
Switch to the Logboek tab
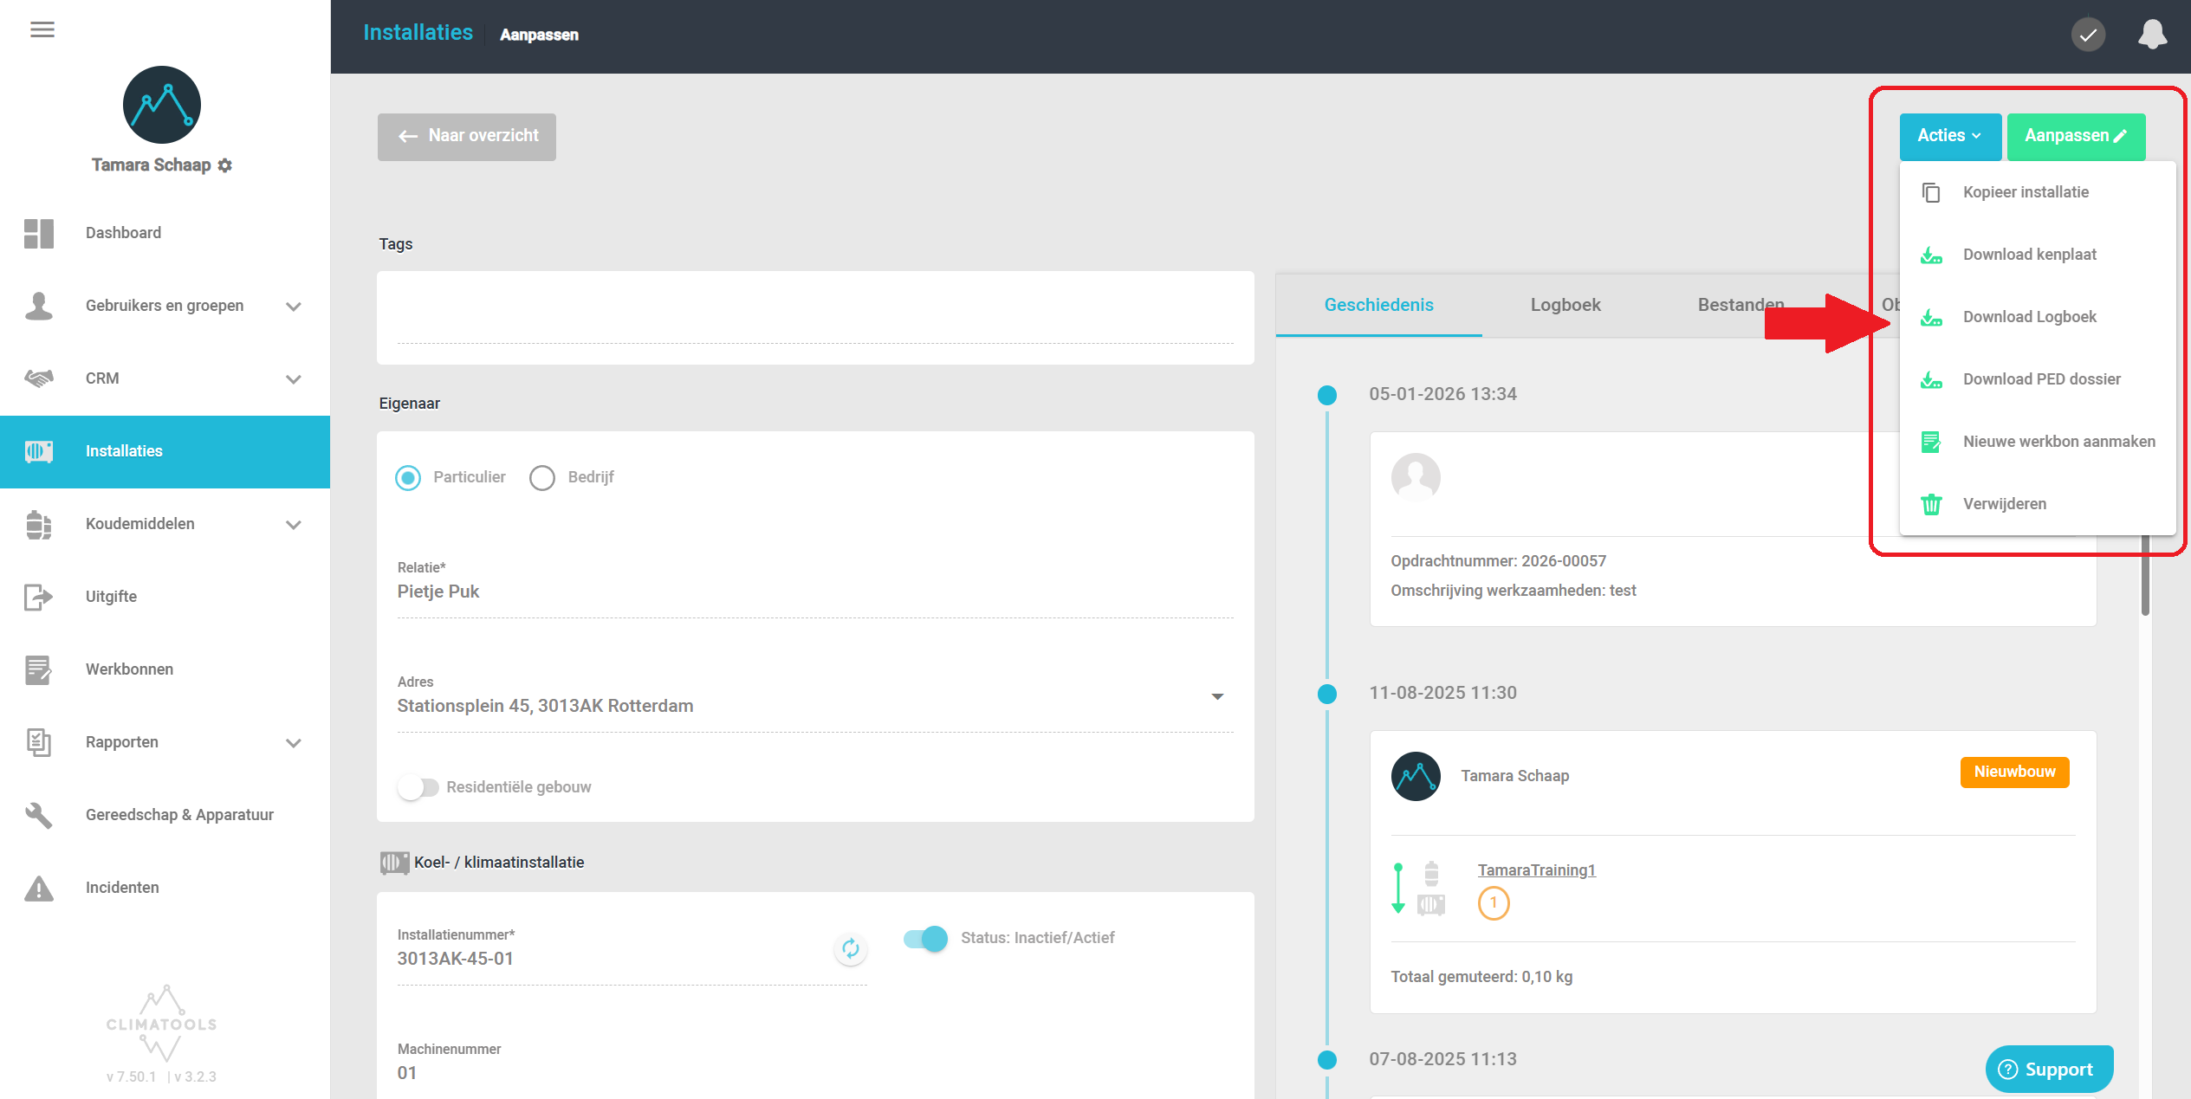click(1565, 305)
